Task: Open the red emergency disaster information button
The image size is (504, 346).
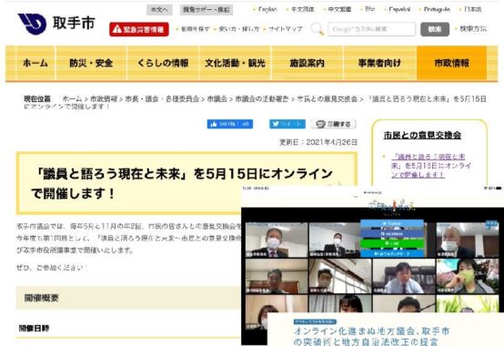Action: [x=139, y=29]
